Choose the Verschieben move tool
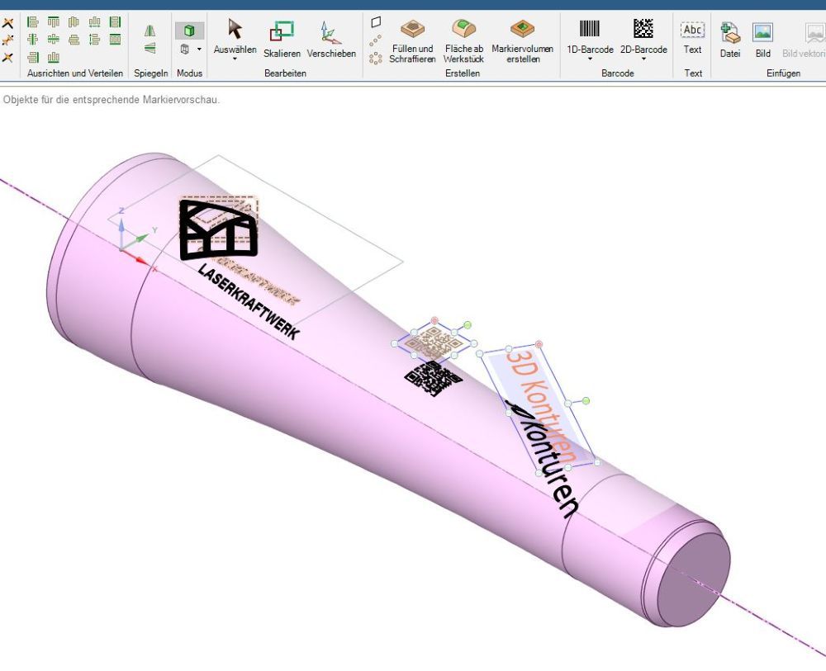826x671 pixels. 331,39
